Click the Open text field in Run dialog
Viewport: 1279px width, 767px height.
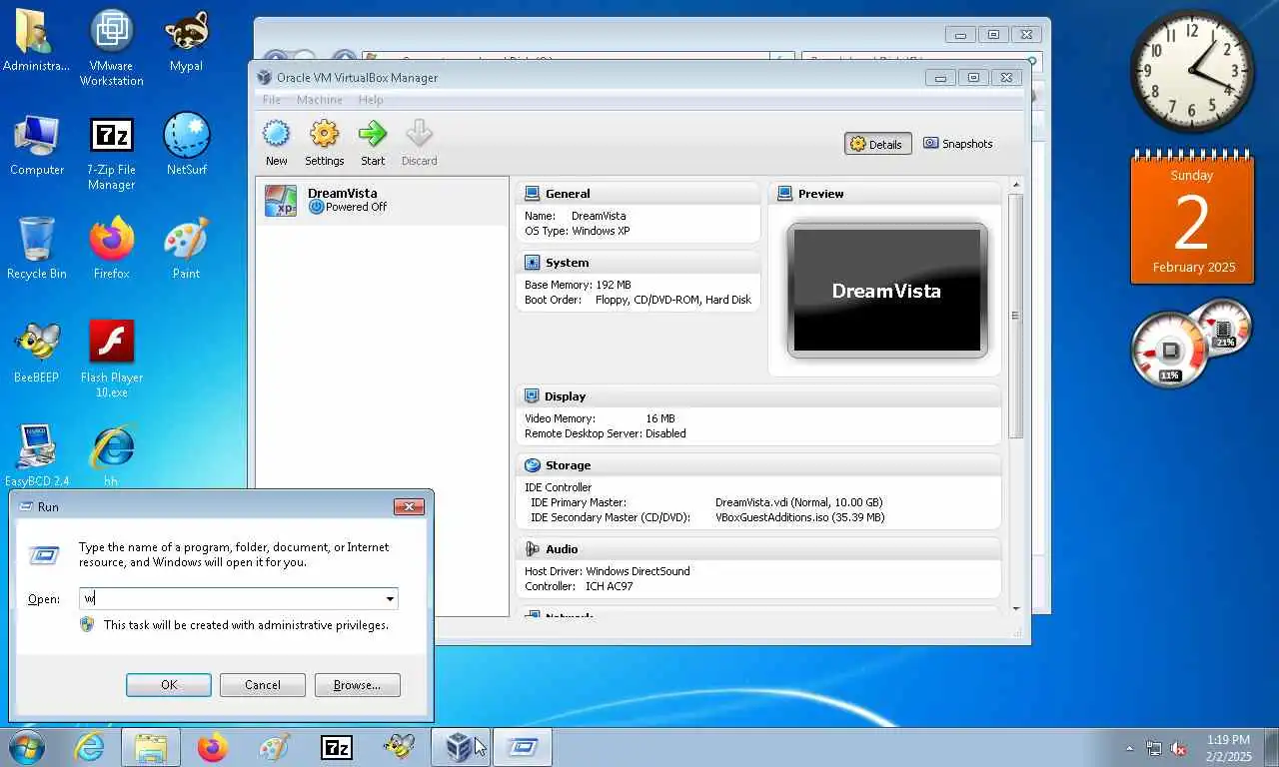pos(231,599)
